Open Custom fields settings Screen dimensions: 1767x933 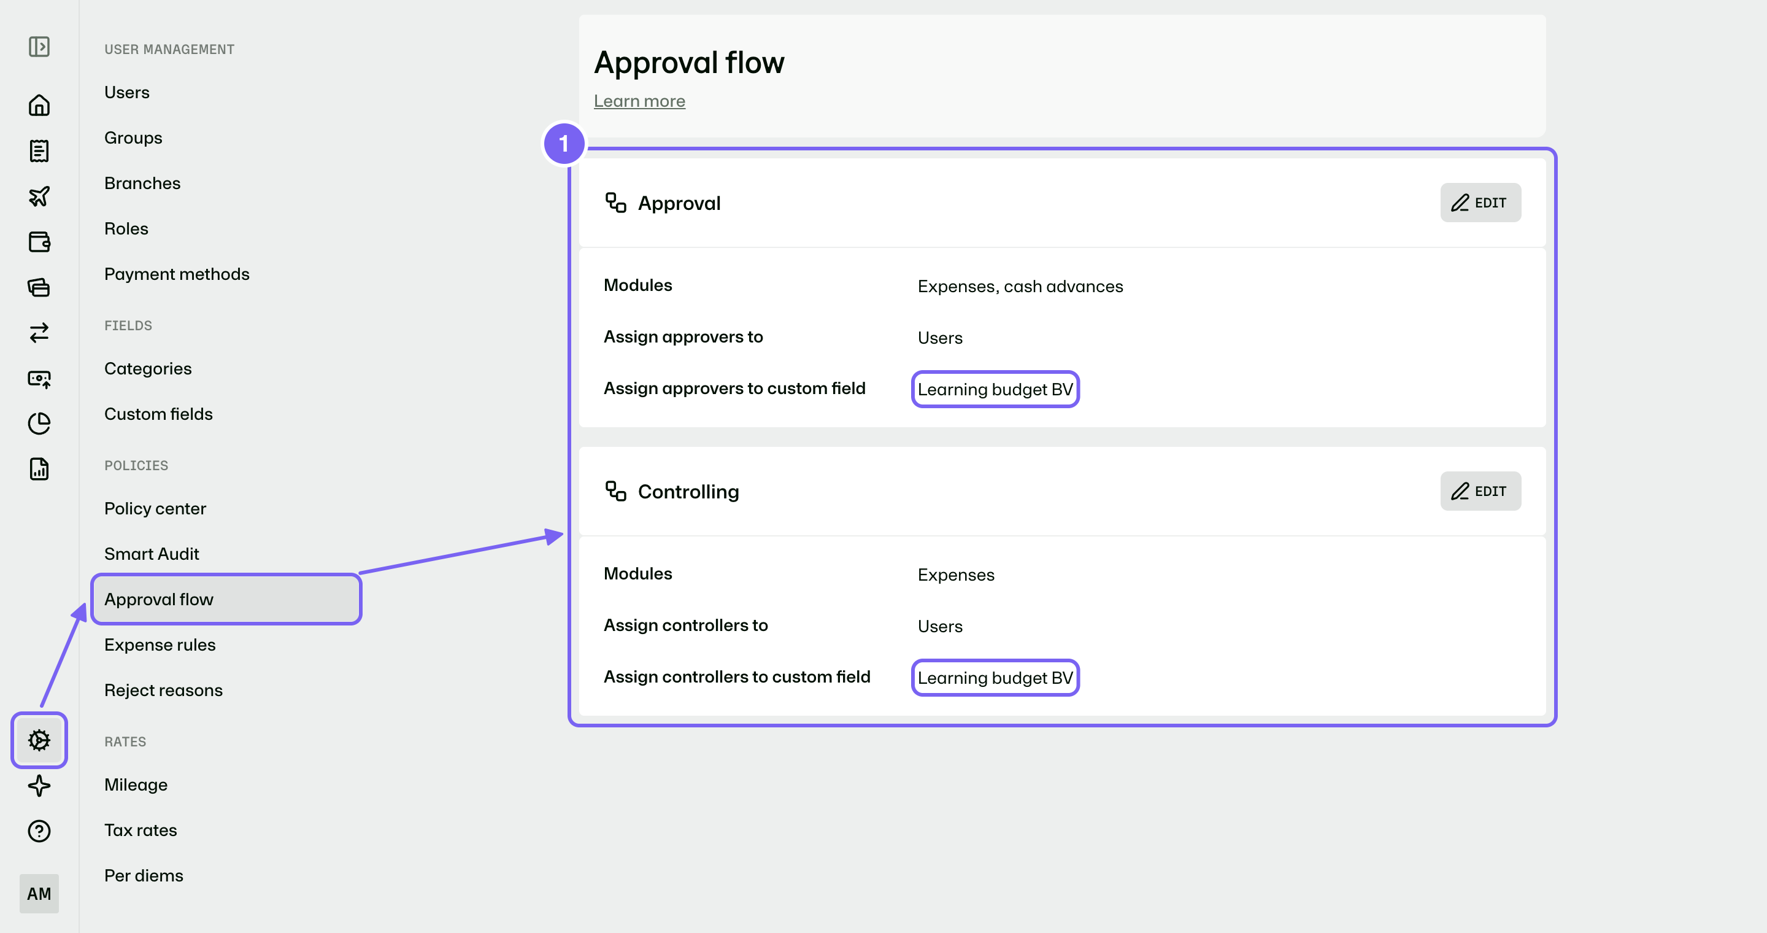pos(158,414)
